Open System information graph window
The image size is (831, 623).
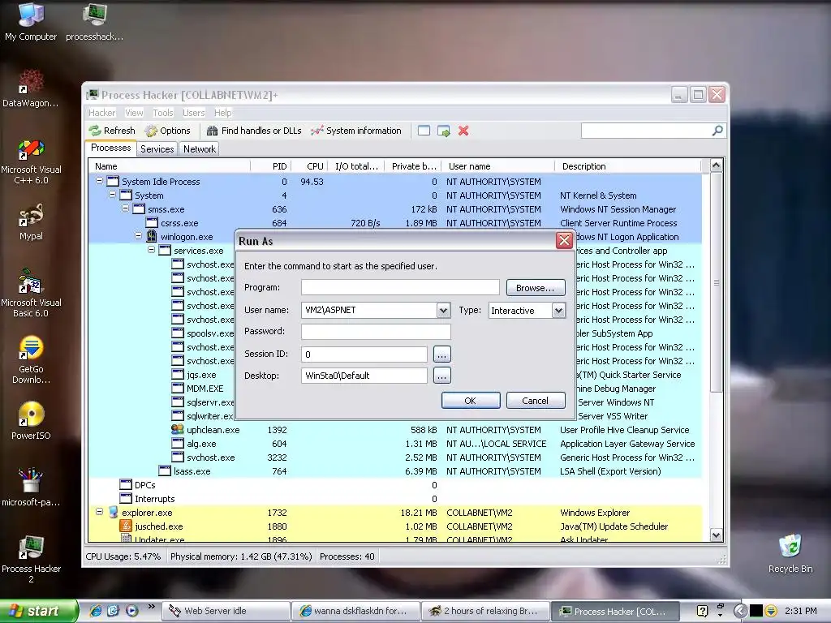coord(356,131)
